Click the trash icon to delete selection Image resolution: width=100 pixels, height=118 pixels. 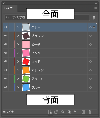(90, 112)
